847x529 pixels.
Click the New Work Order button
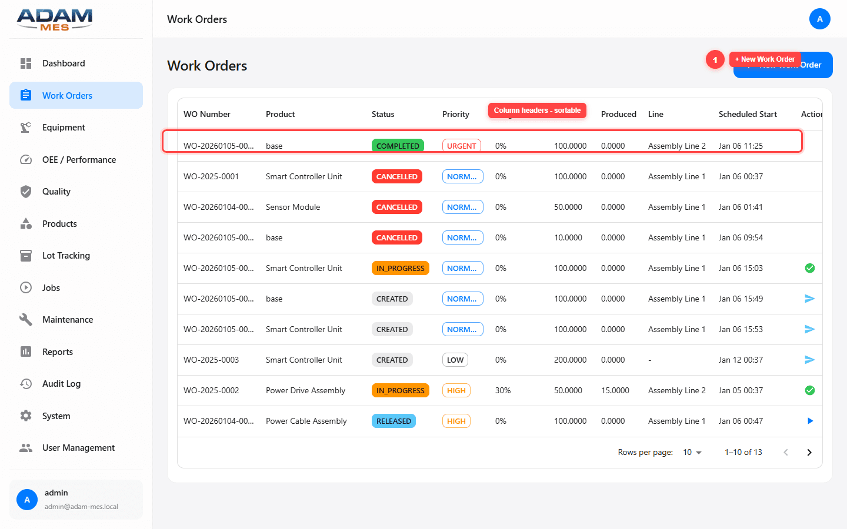pyautogui.click(x=782, y=65)
